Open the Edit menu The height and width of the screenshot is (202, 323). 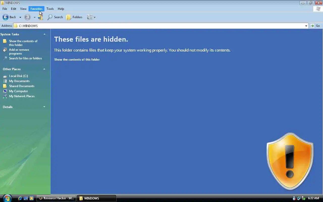click(x=14, y=9)
